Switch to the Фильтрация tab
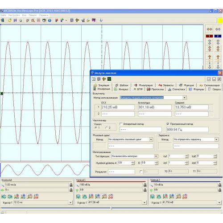Screen dimensions: 223x223 pos(144,85)
